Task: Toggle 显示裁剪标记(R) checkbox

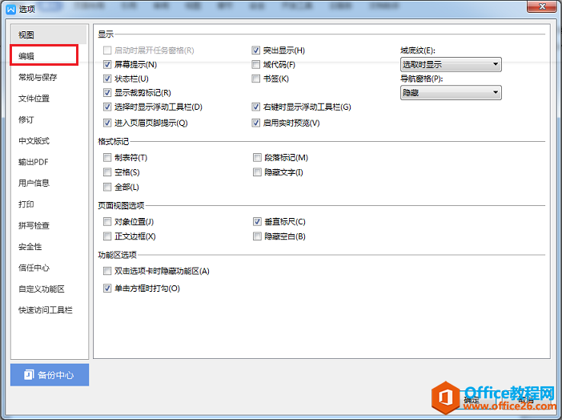Action: tap(107, 93)
